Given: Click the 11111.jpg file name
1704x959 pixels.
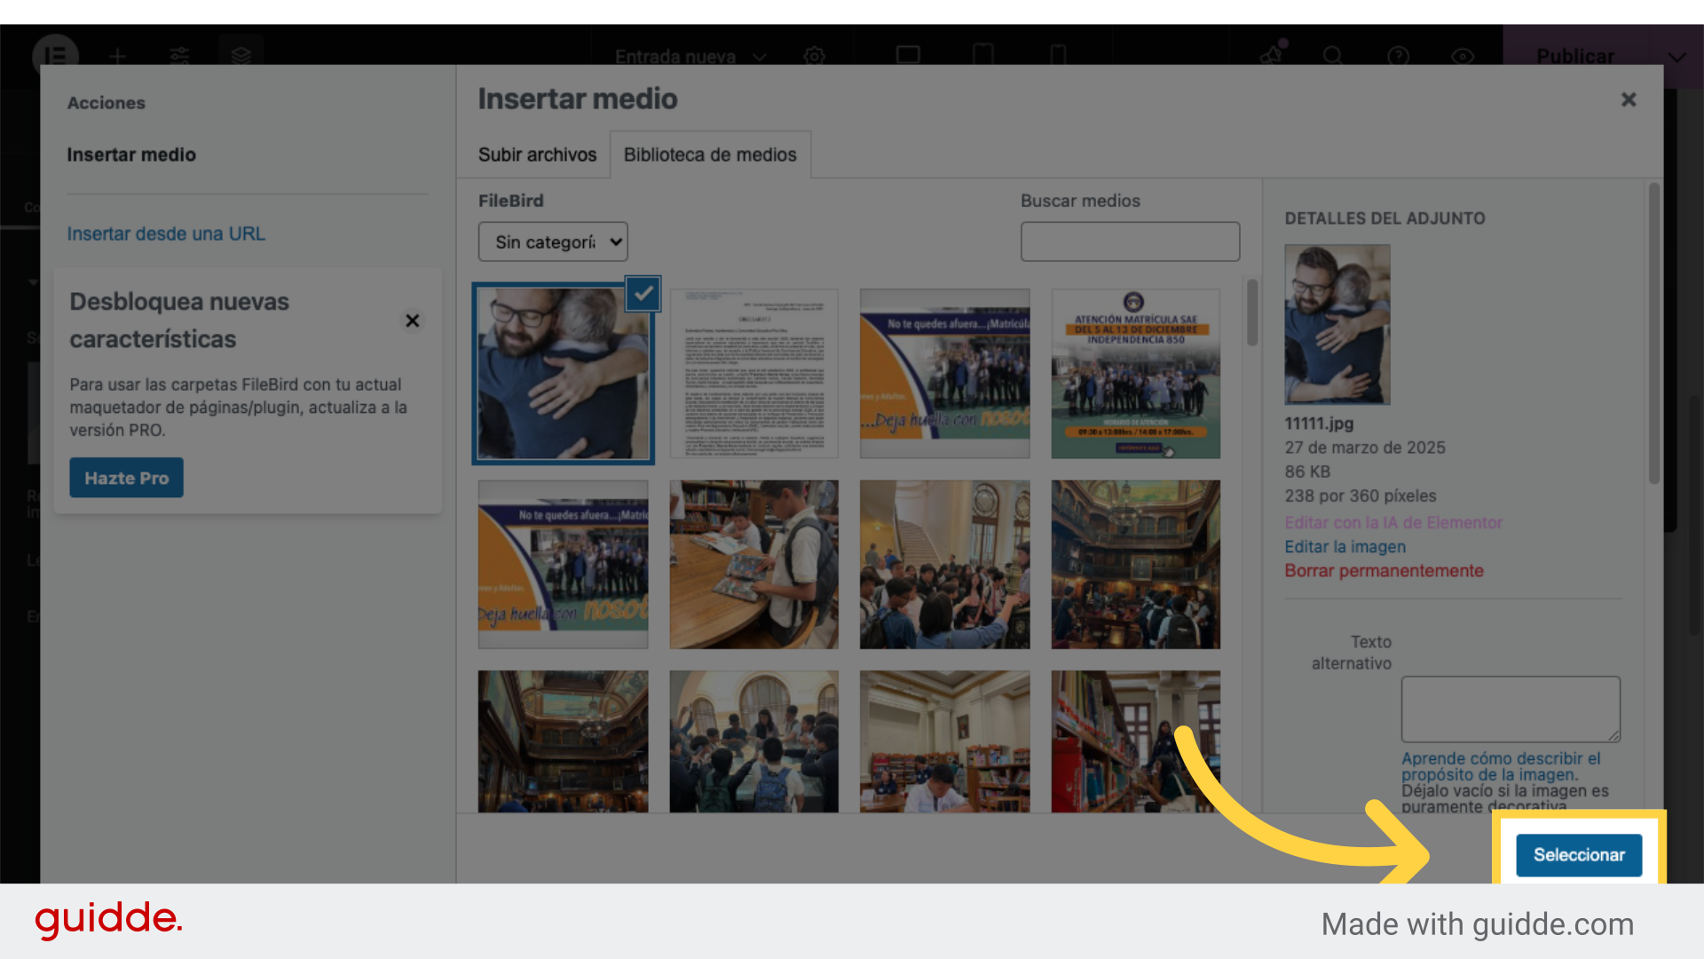Looking at the screenshot, I should 1319,424.
